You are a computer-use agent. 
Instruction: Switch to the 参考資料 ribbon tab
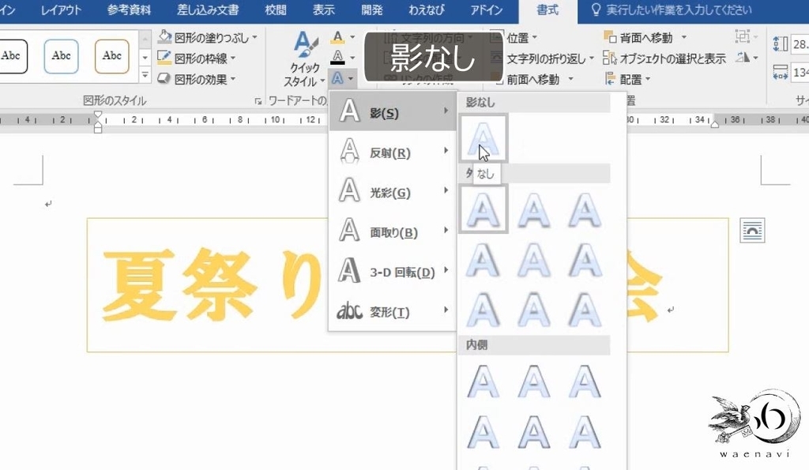click(129, 9)
